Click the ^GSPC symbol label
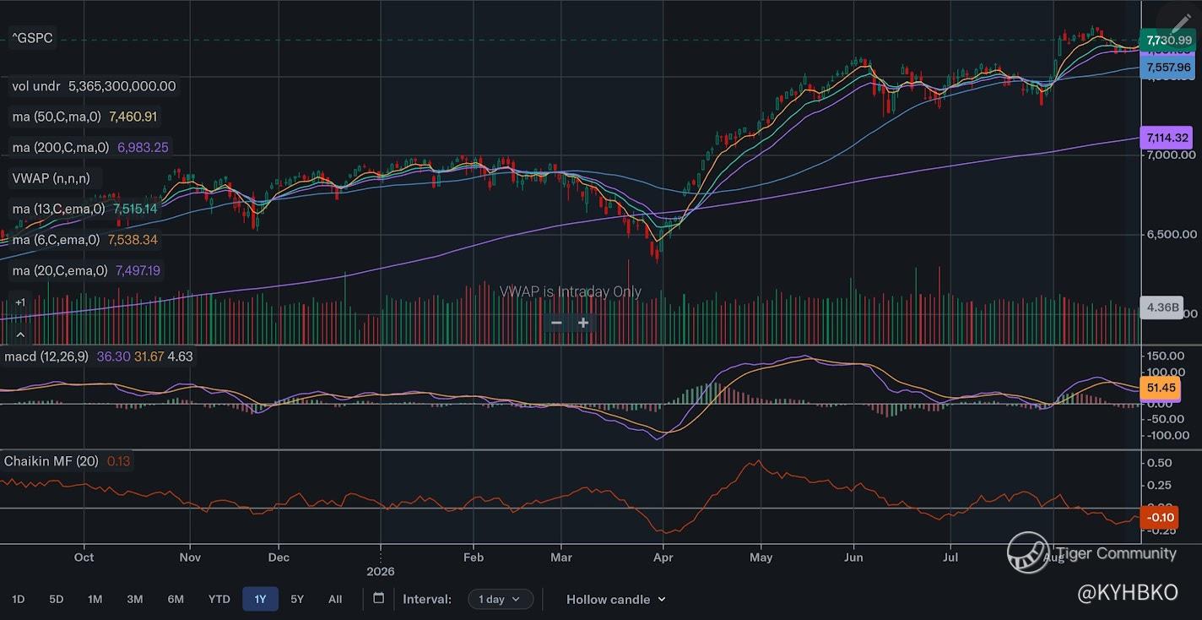 [33, 38]
